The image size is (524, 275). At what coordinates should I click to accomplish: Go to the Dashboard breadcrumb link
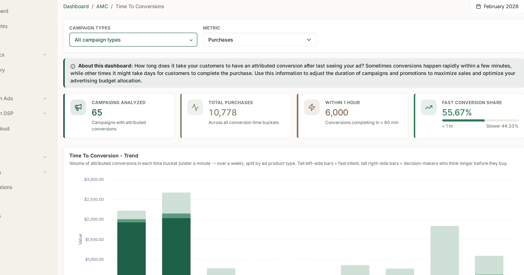76,7
